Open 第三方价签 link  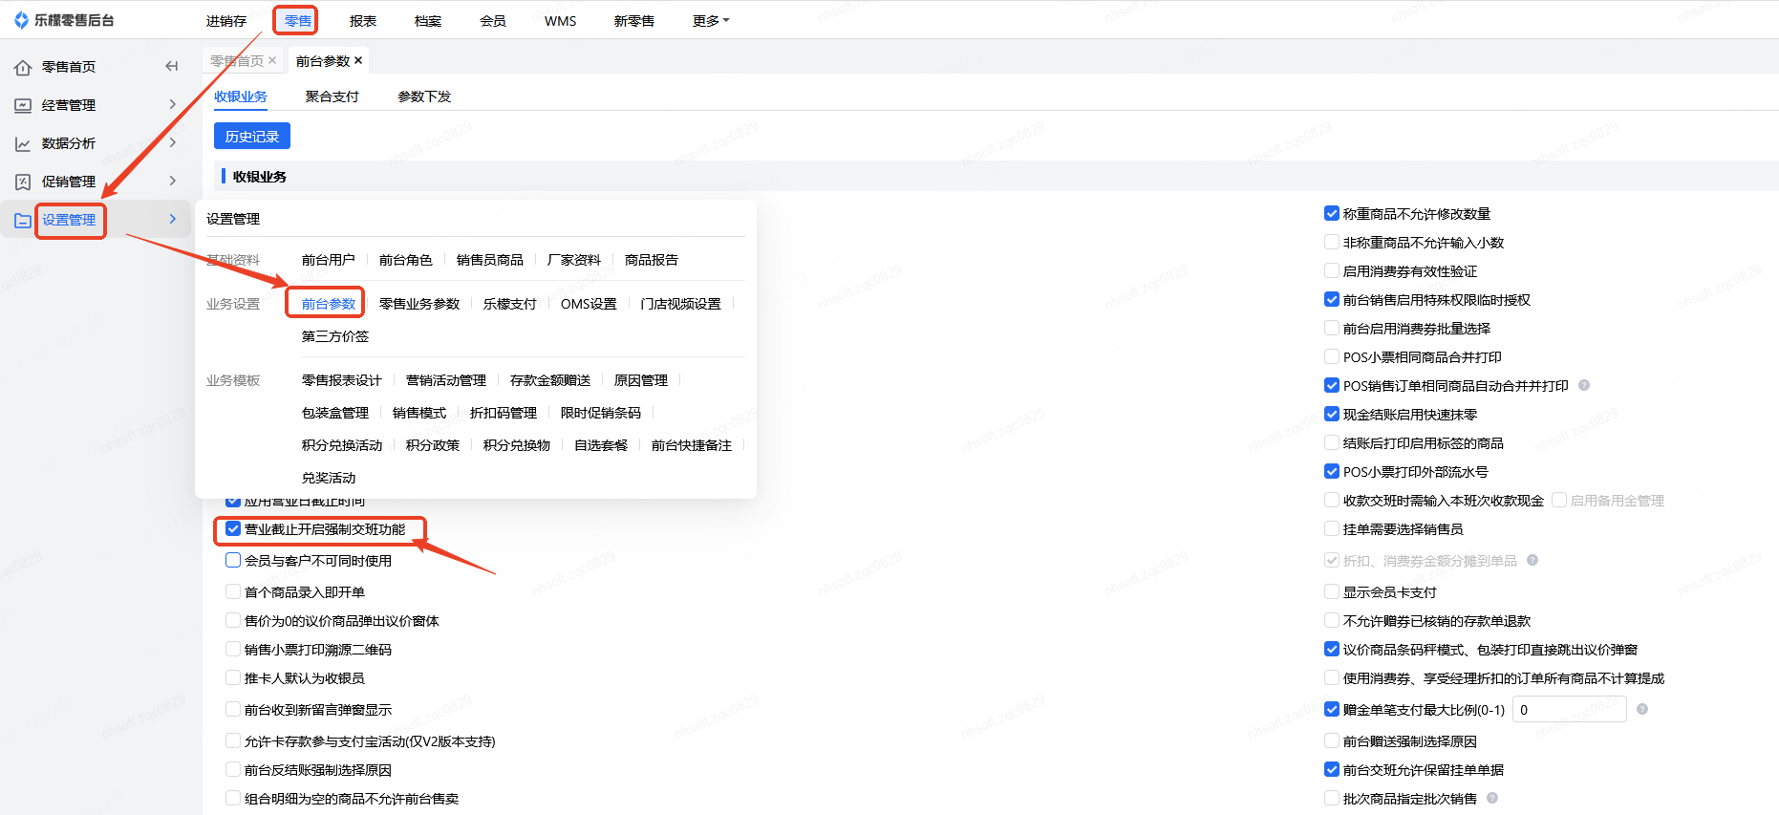click(x=335, y=336)
